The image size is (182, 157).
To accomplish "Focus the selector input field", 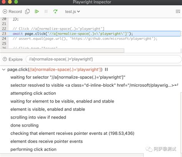I will point(104,59).
